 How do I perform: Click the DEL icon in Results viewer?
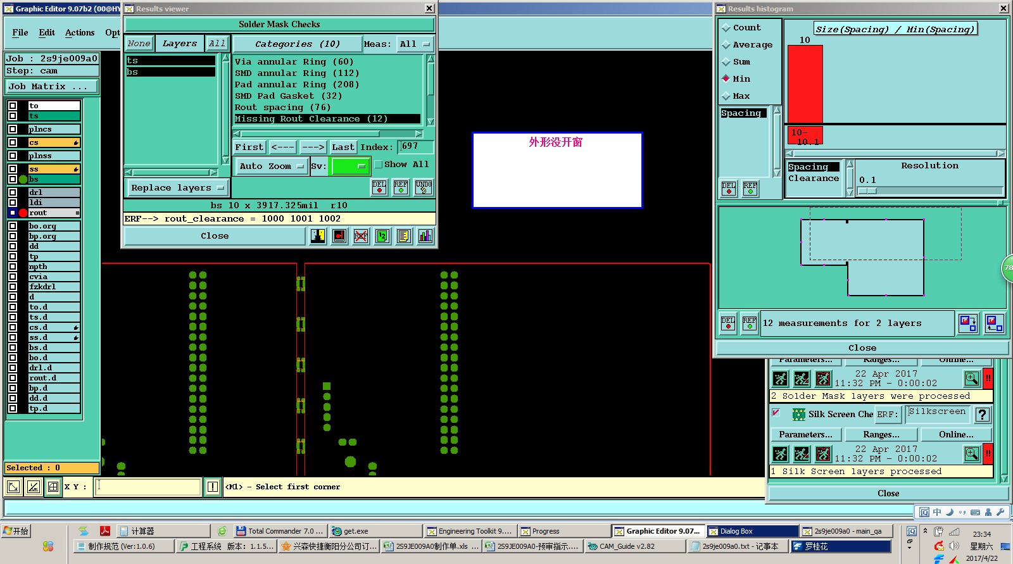coord(379,187)
